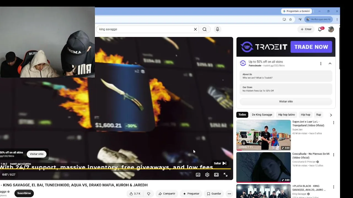Viewport: 353px width, 198px height.
Task: Open the player settings gear
Action: [x=207, y=175]
